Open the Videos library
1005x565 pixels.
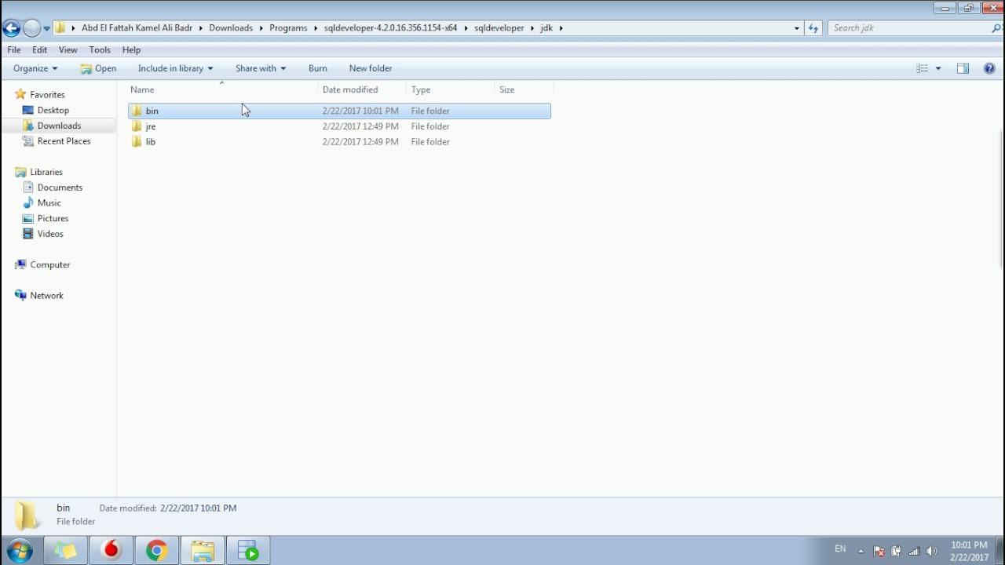pyautogui.click(x=50, y=234)
